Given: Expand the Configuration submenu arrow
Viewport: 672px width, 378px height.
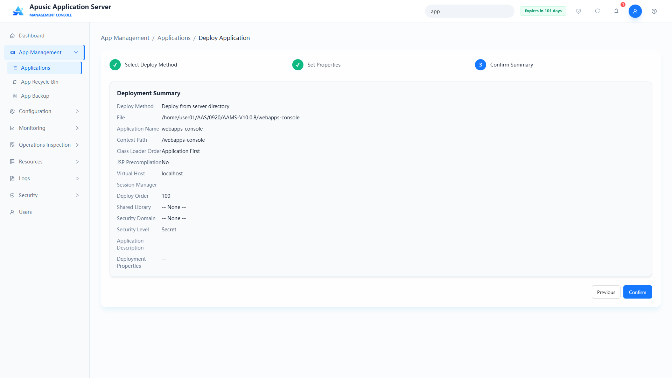Looking at the screenshot, I should [77, 111].
